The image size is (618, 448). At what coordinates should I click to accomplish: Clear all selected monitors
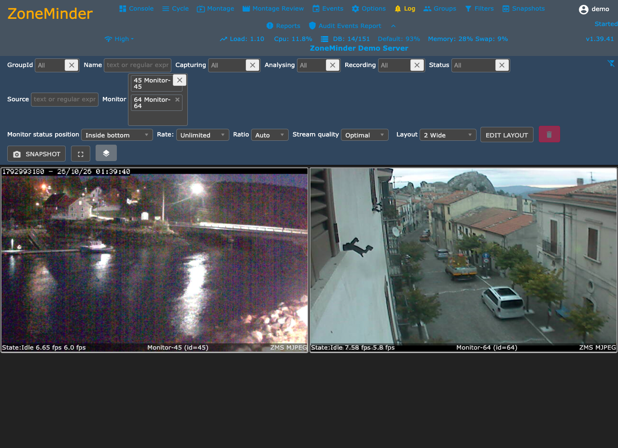[x=180, y=80]
